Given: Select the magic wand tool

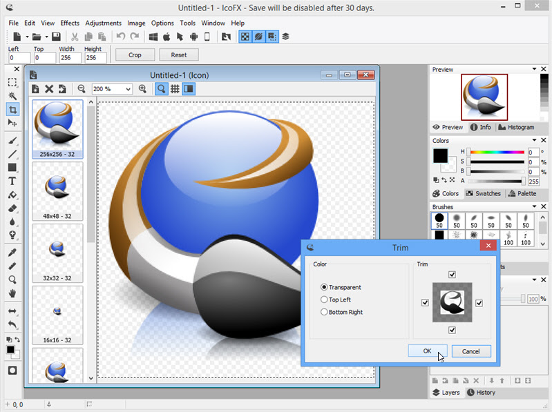Looking at the screenshot, I should pos(12,96).
